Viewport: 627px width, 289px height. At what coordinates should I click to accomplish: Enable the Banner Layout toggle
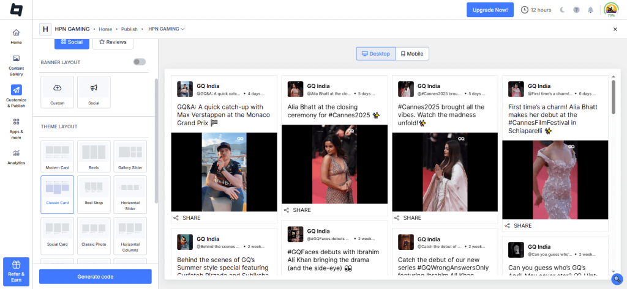coord(140,62)
